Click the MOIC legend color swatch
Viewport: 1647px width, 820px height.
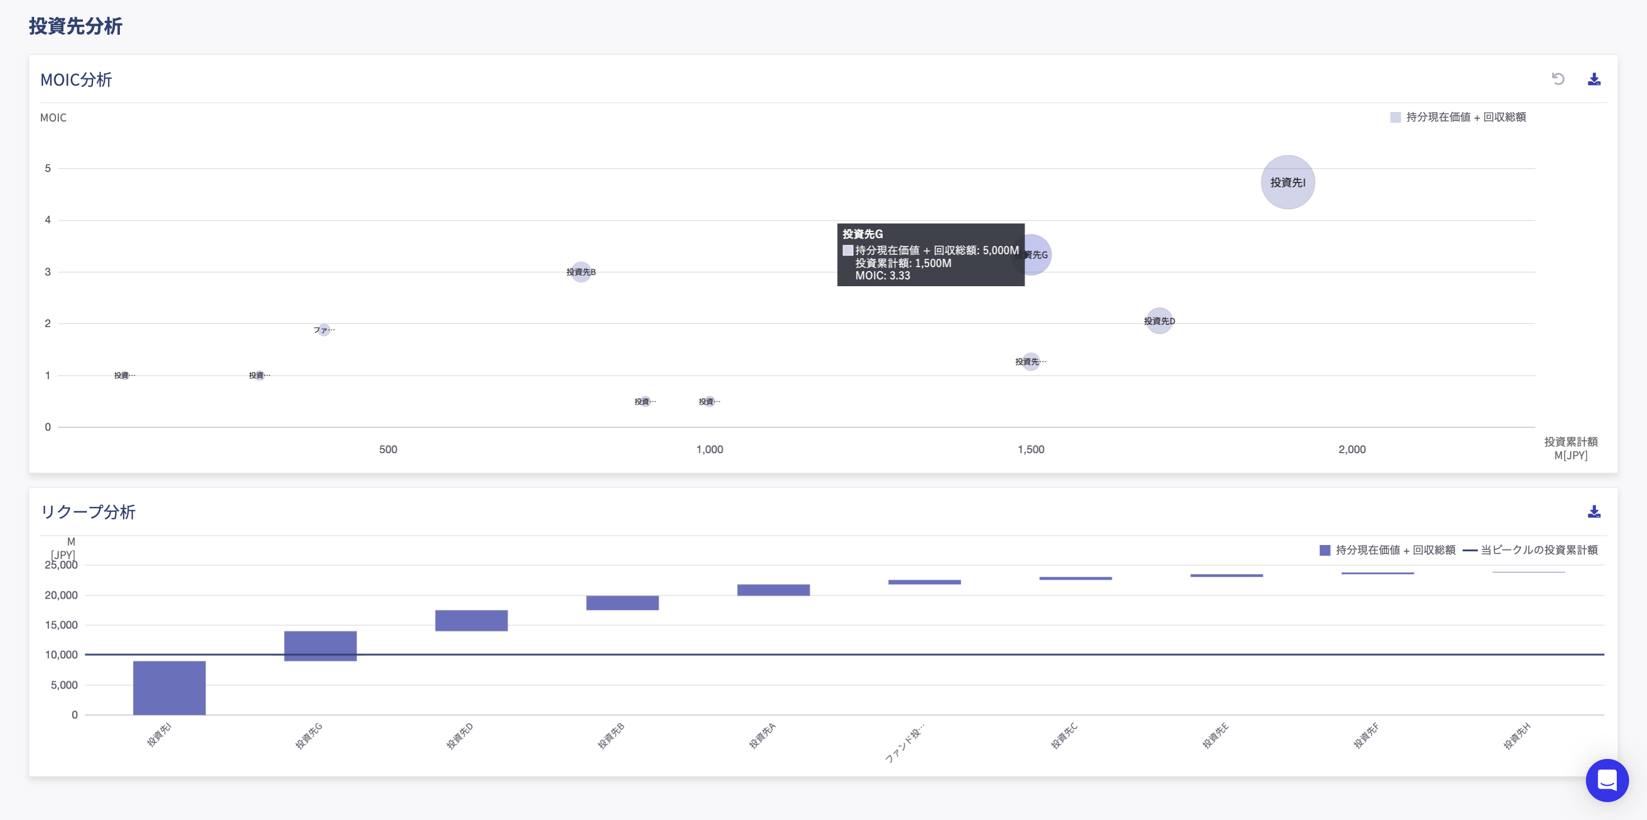point(1395,117)
